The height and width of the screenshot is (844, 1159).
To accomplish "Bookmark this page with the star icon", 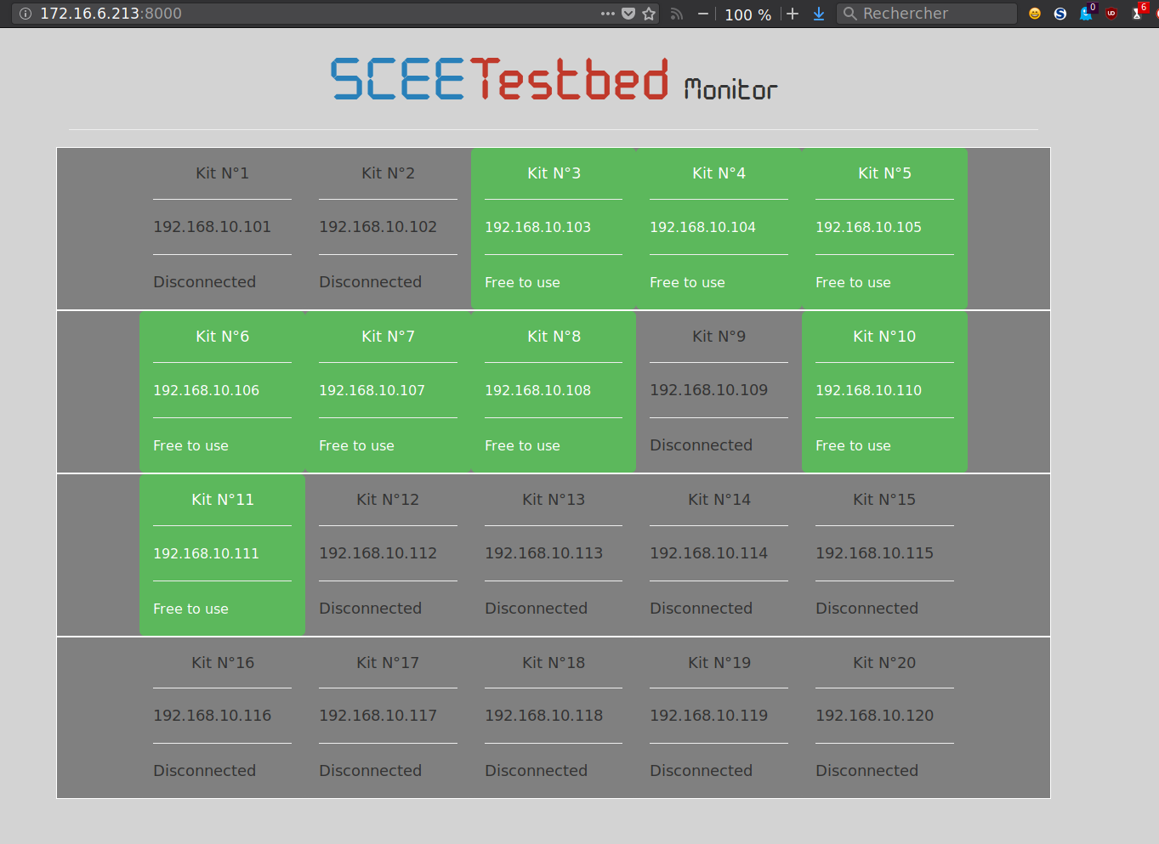I will click(x=650, y=14).
